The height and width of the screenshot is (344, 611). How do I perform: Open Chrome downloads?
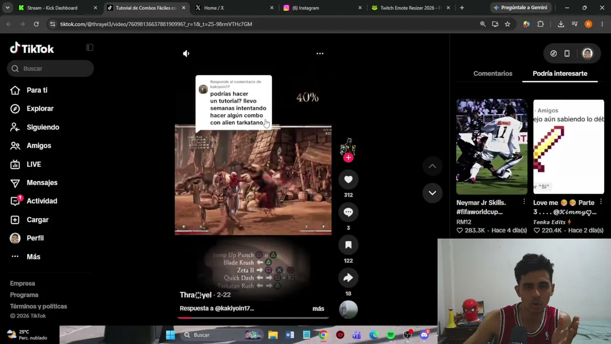pos(561,24)
